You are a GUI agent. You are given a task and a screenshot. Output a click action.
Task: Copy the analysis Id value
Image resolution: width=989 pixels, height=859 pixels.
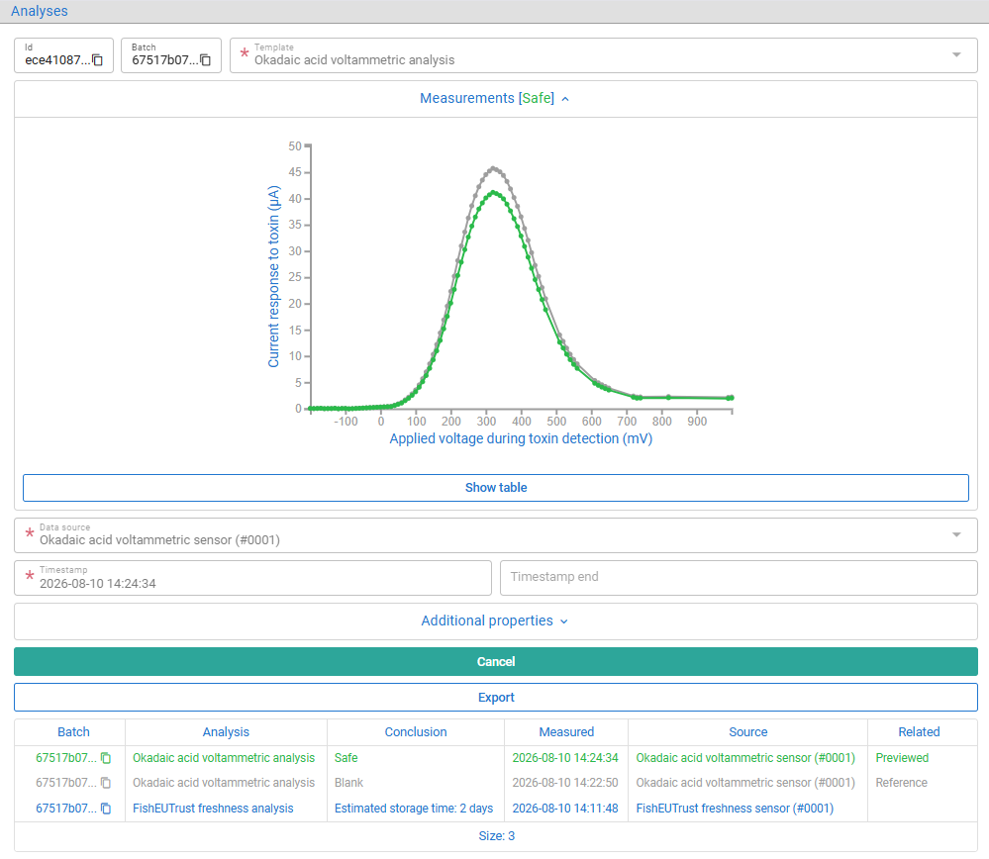[x=98, y=60]
